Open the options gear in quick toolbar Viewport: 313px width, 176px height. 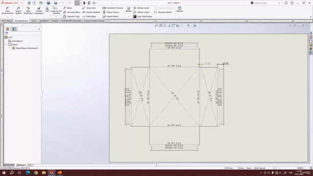click(94, 3)
